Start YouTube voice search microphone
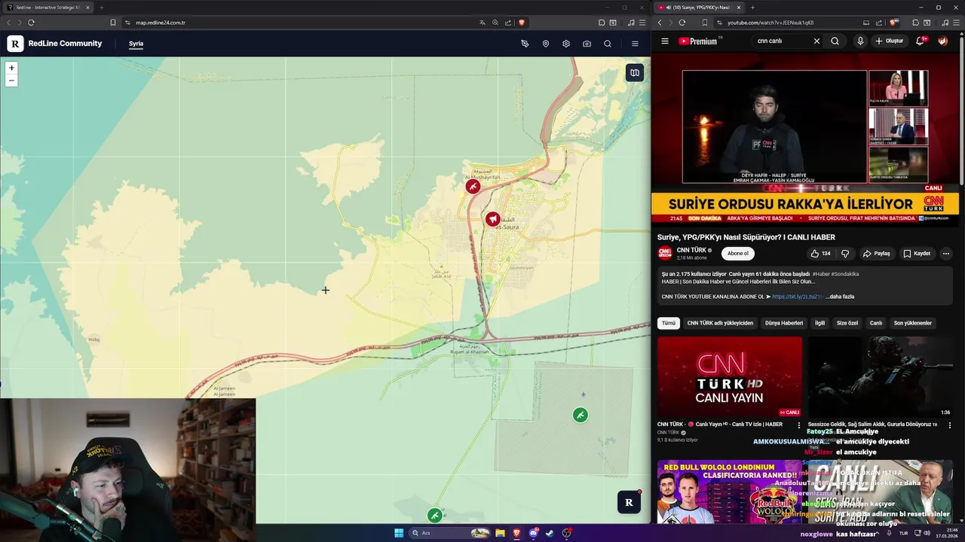Image resolution: width=965 pixels, height=542 pixels. click(x=860, y=41)
